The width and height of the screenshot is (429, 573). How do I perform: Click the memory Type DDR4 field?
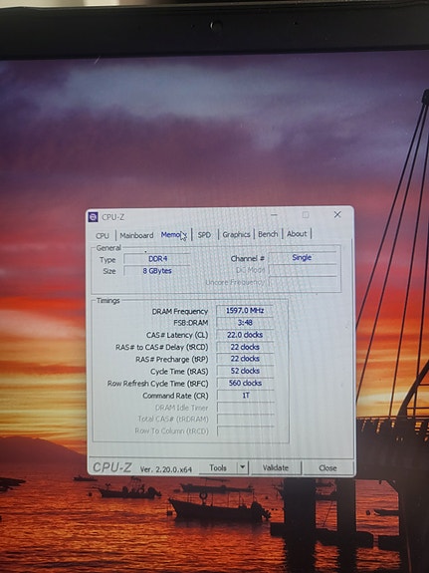[157, 259]
